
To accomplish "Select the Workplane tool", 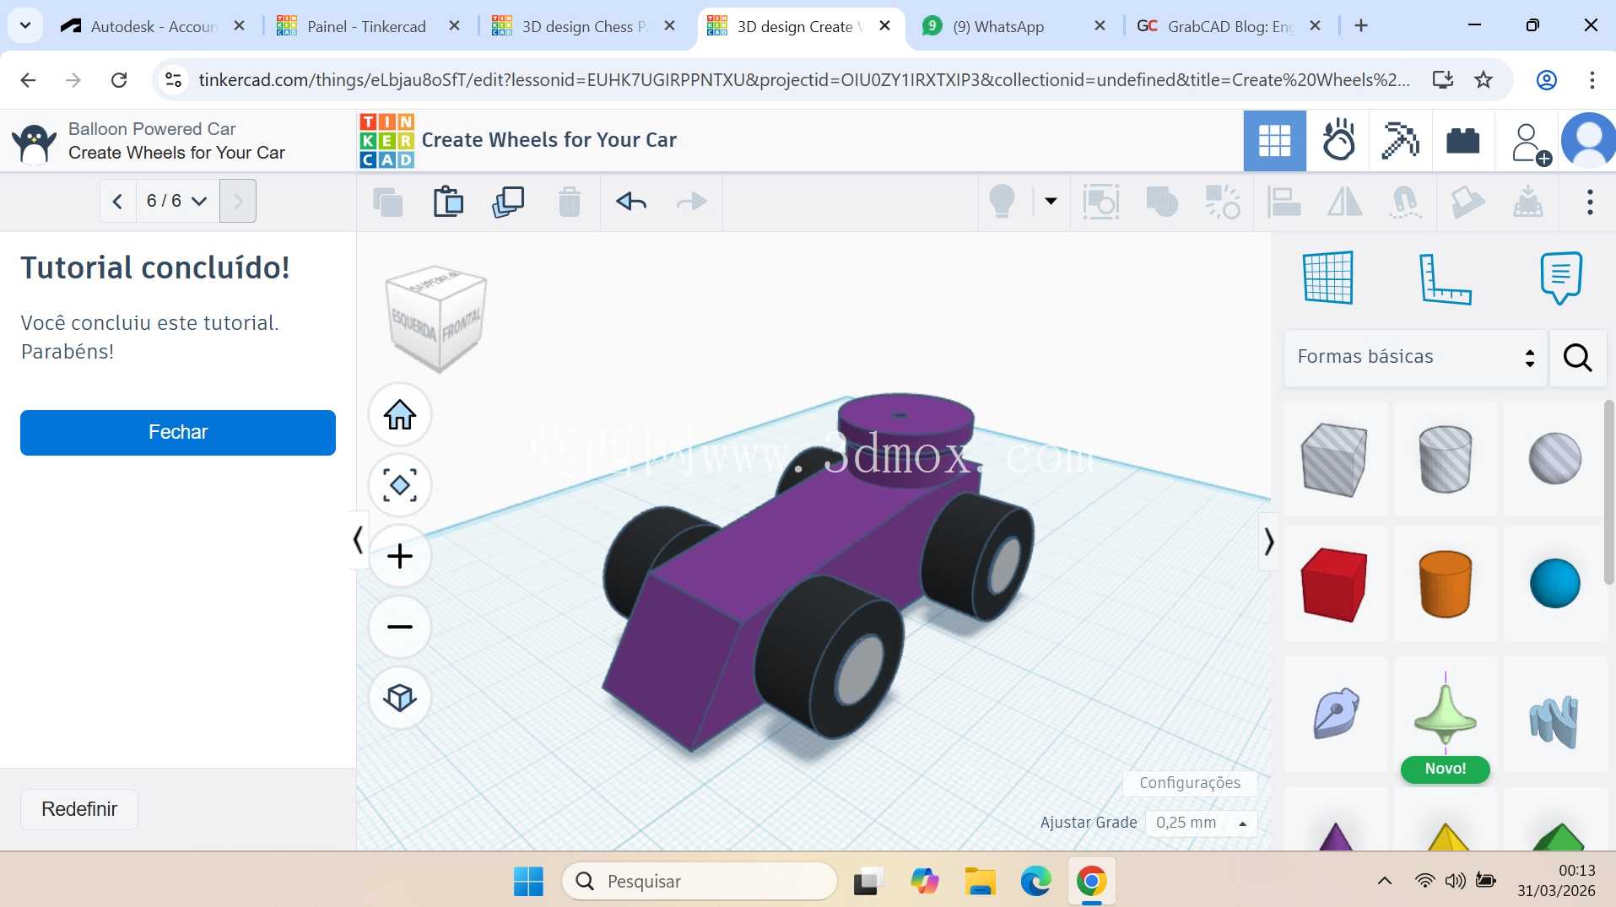I will click(1328, 278).
